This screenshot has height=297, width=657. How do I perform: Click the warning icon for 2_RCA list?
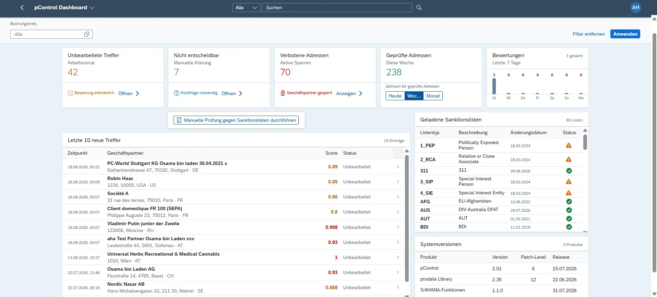pyautogui.click(x=569, y=159)
